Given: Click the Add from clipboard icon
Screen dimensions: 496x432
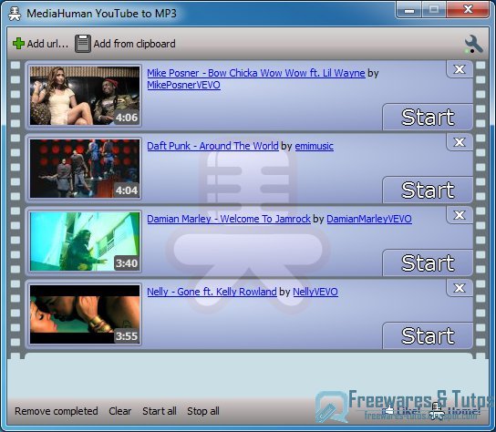Looking at the screenshot, I should [x=83, y=44].
